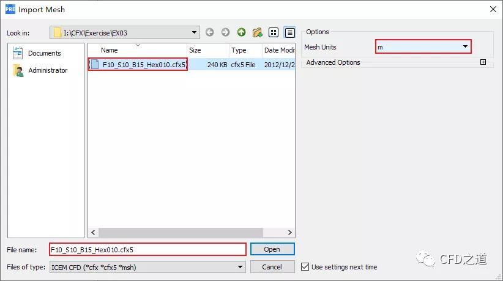Click the 240 KB size cell
Image resolution: width=503 pixels, height=281 pixels.
(217, 65)
